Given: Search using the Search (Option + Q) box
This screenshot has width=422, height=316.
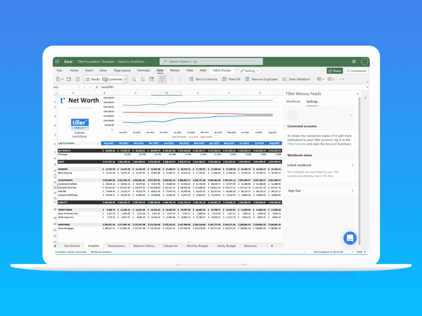Looking at the screenshot, I should click(x=211, y=61).
